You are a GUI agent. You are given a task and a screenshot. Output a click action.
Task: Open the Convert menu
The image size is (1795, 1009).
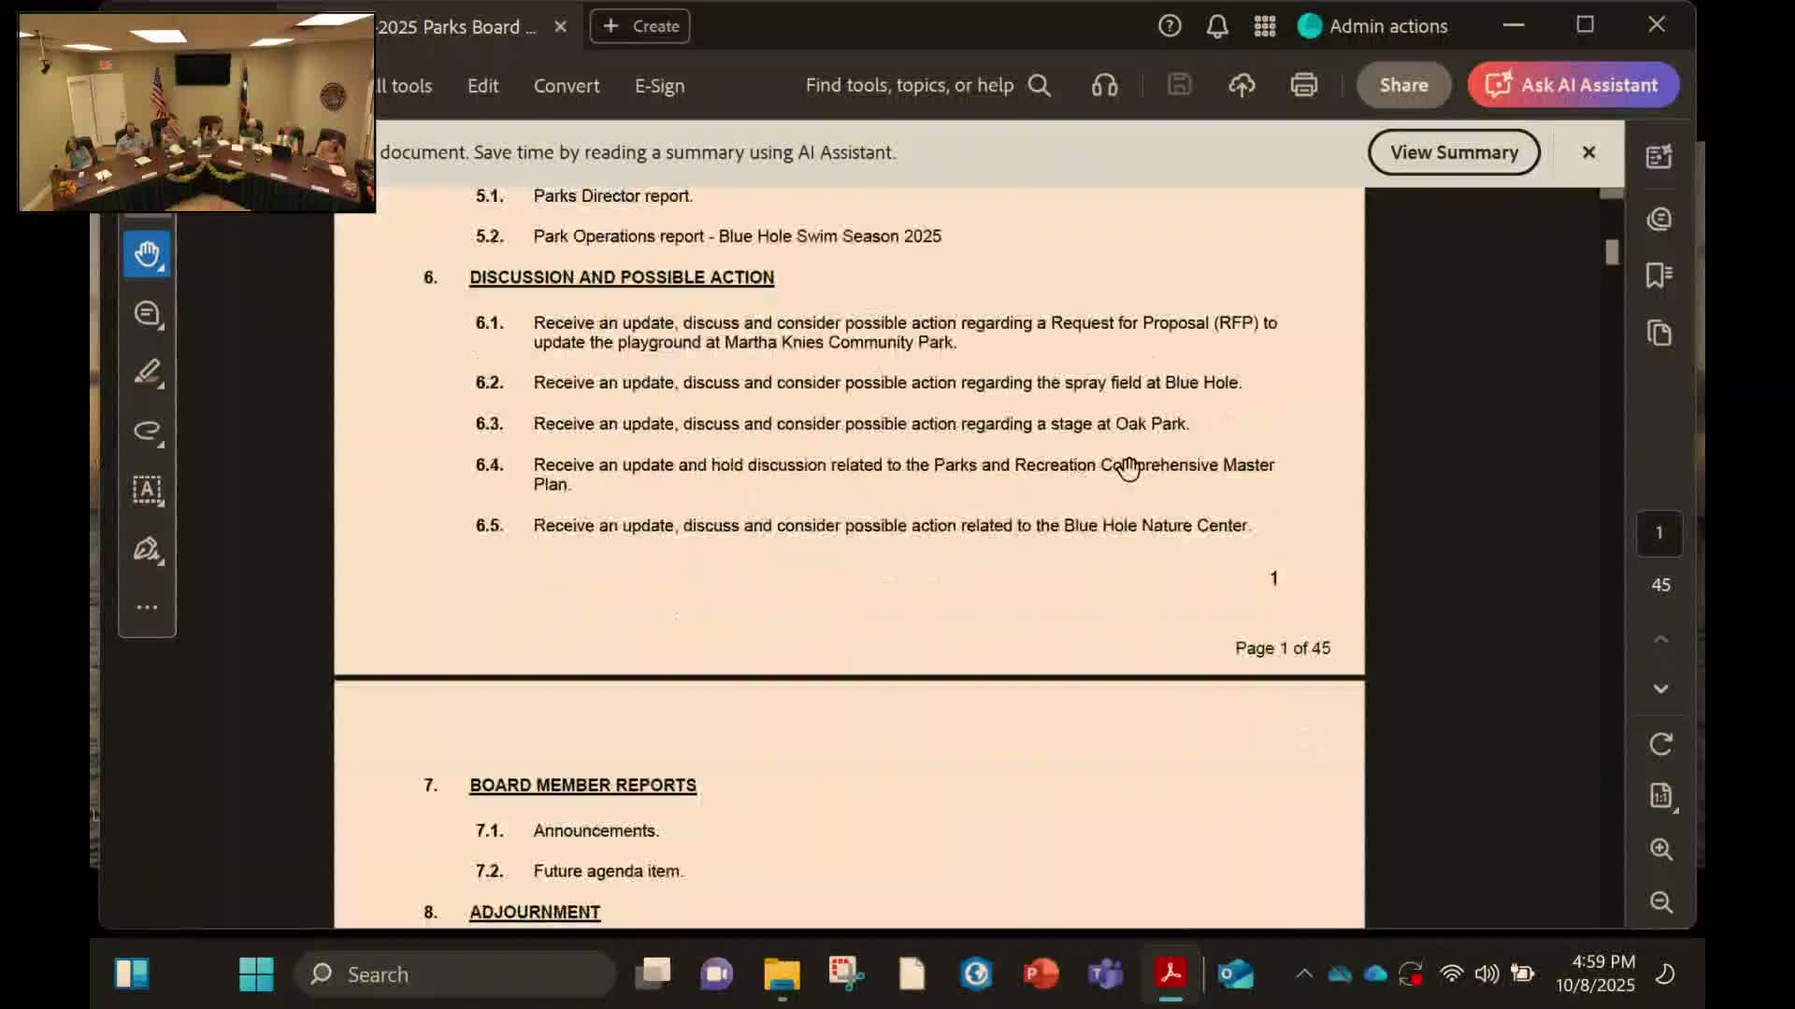pos(566,86)
